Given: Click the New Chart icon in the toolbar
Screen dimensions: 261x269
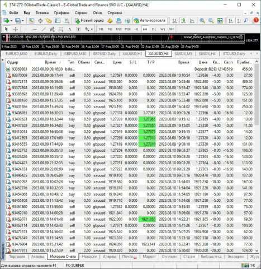Looking at the screenshot, I should point(6,21).
